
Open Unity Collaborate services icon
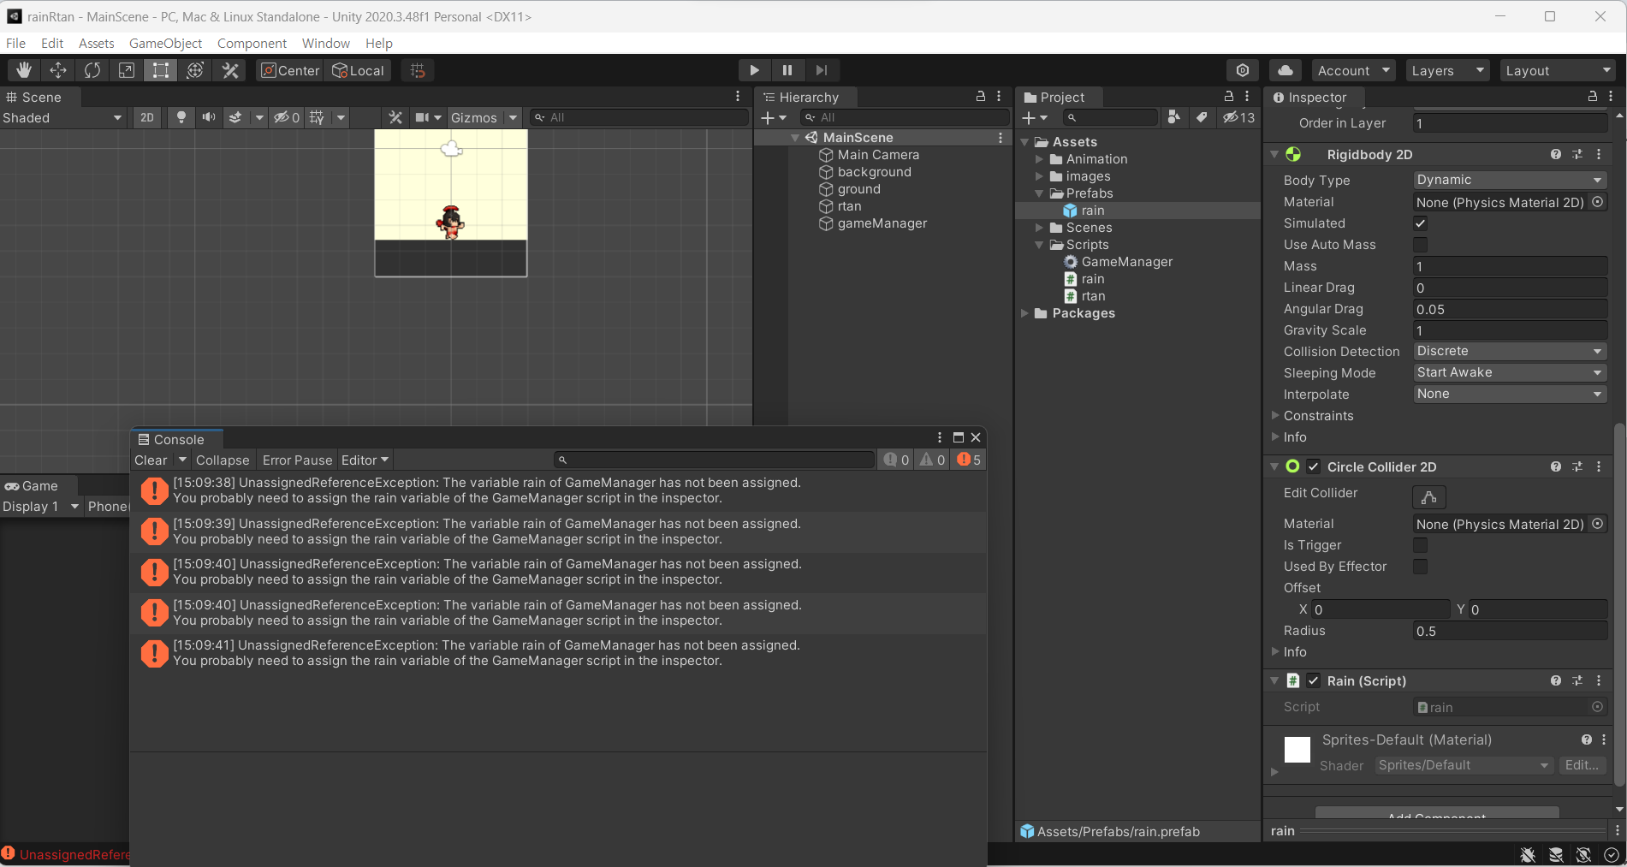[1243, 70]
